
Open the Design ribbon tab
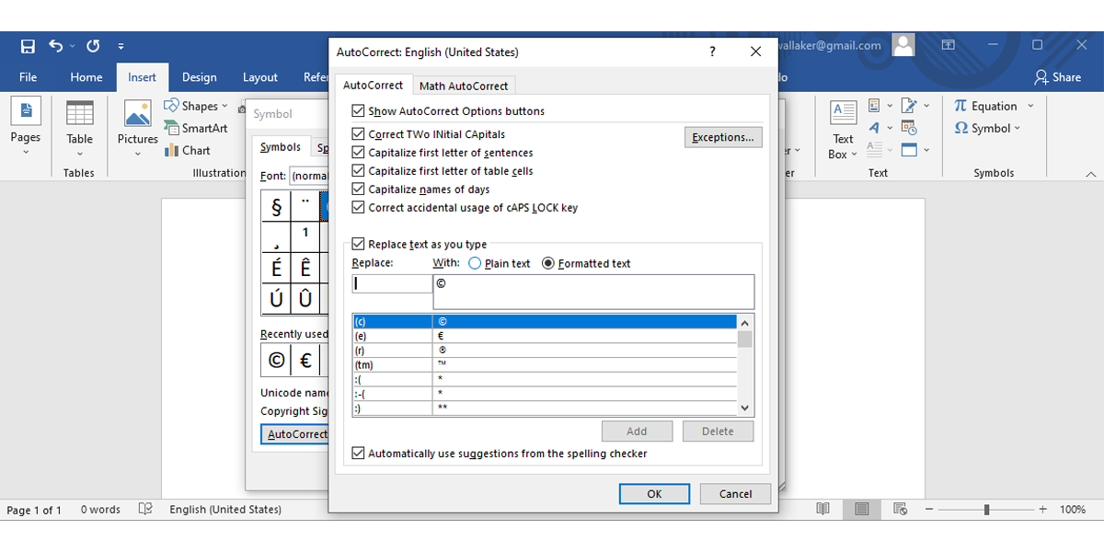pyautogui.click(x=199, y=77)
